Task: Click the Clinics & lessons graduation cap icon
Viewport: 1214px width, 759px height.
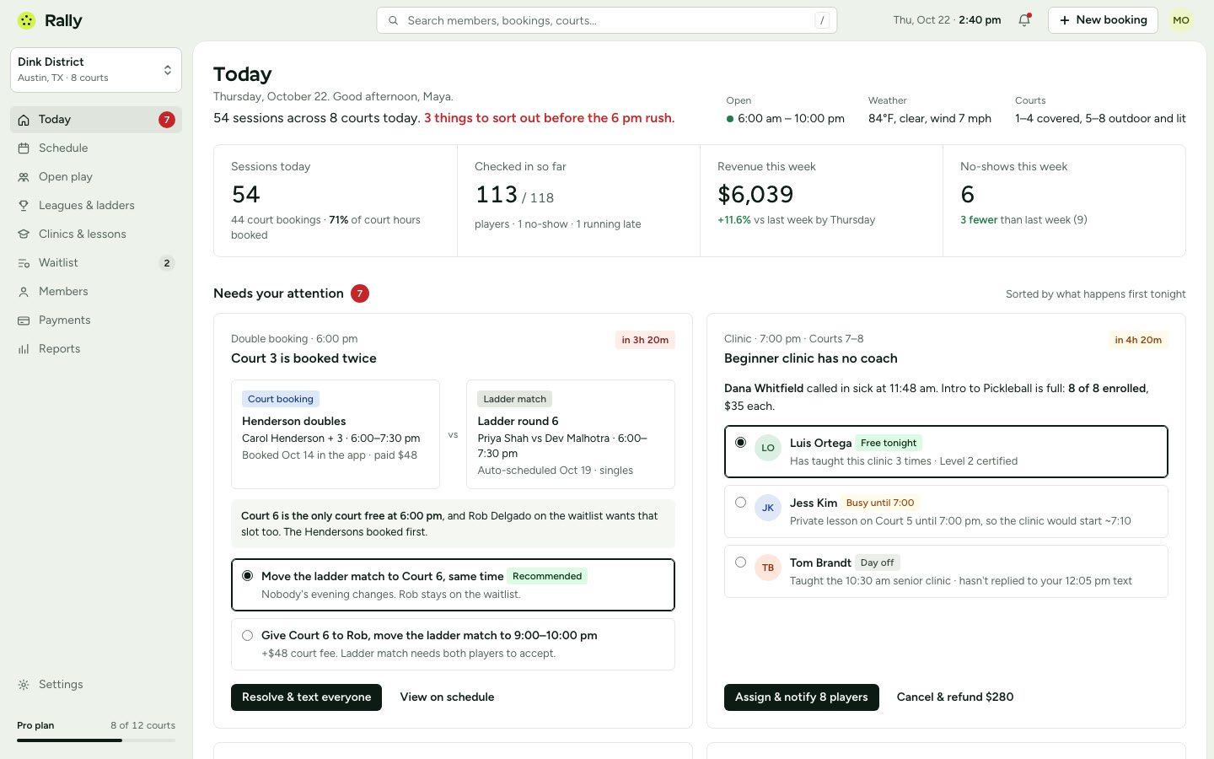Action: coord(24,234)
